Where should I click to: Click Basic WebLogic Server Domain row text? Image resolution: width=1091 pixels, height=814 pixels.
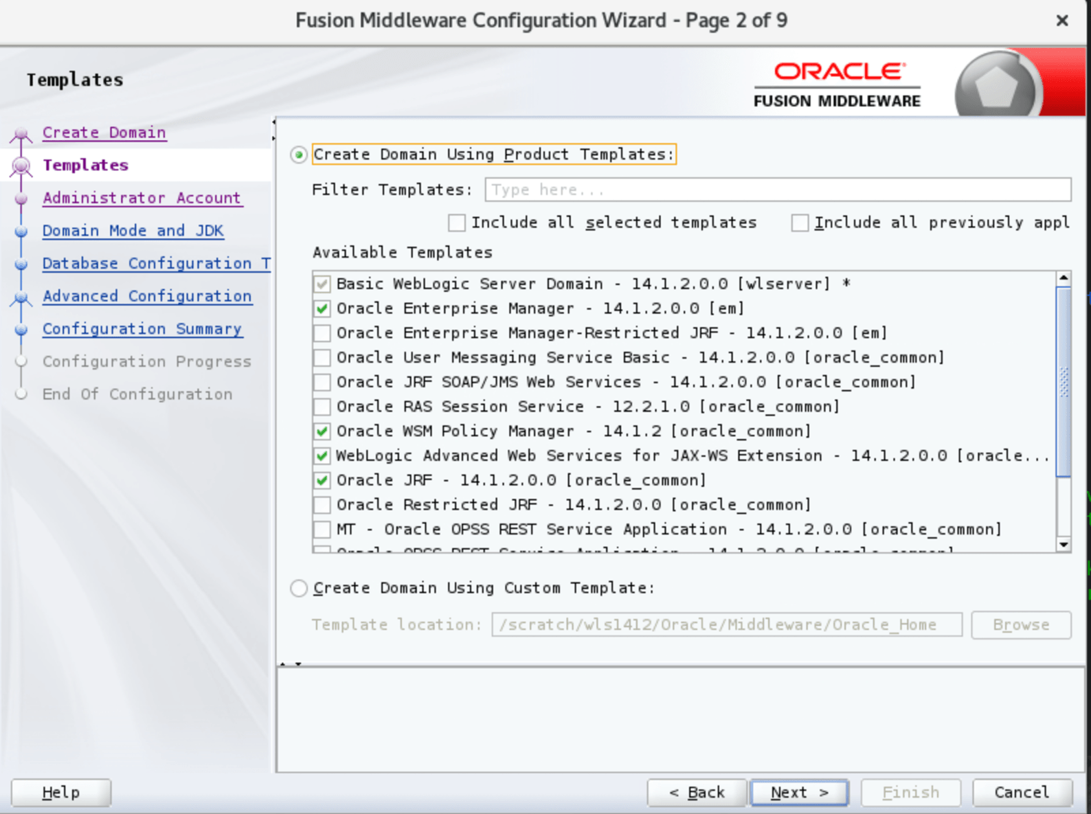coord(594,284)
